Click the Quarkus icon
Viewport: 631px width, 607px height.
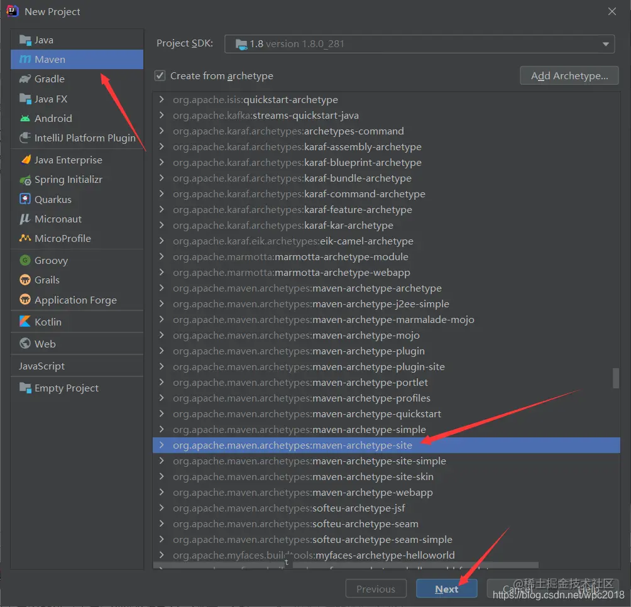[x=25, y=199]
